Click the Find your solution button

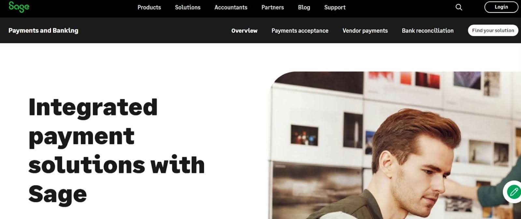493,30
